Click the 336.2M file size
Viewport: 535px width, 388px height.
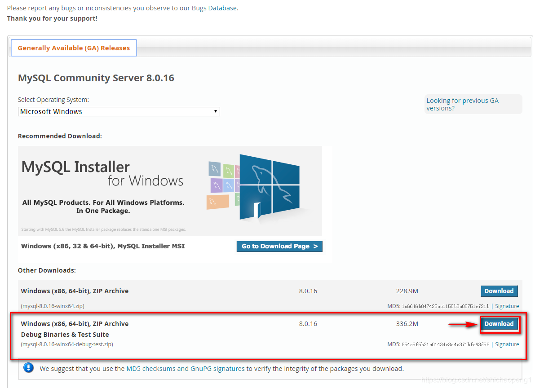(x=407, y=324)
